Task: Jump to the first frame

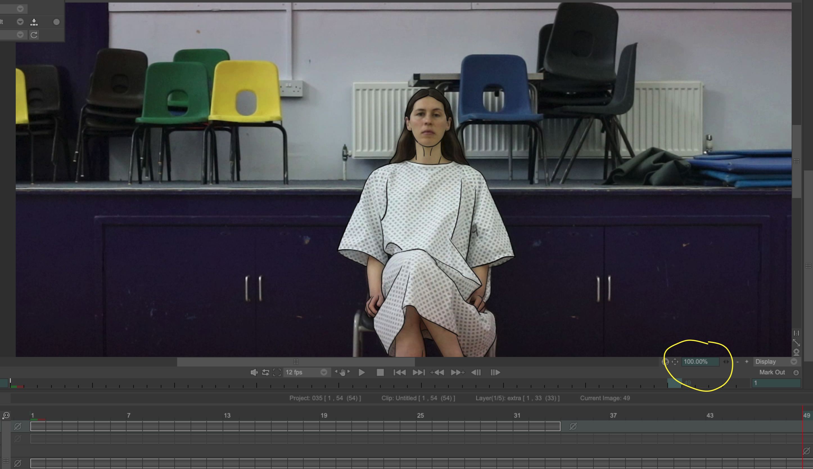Action: (399, 372)
